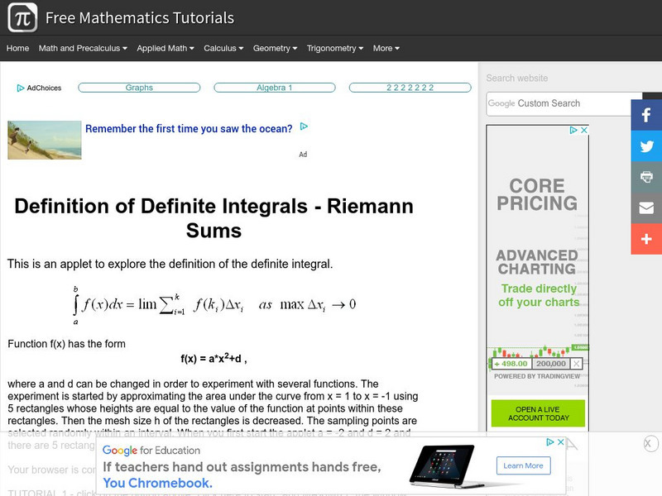Expand Calculus dropdown menu
The height and width of the screenshot is (496, 662).
coord(223,48)
